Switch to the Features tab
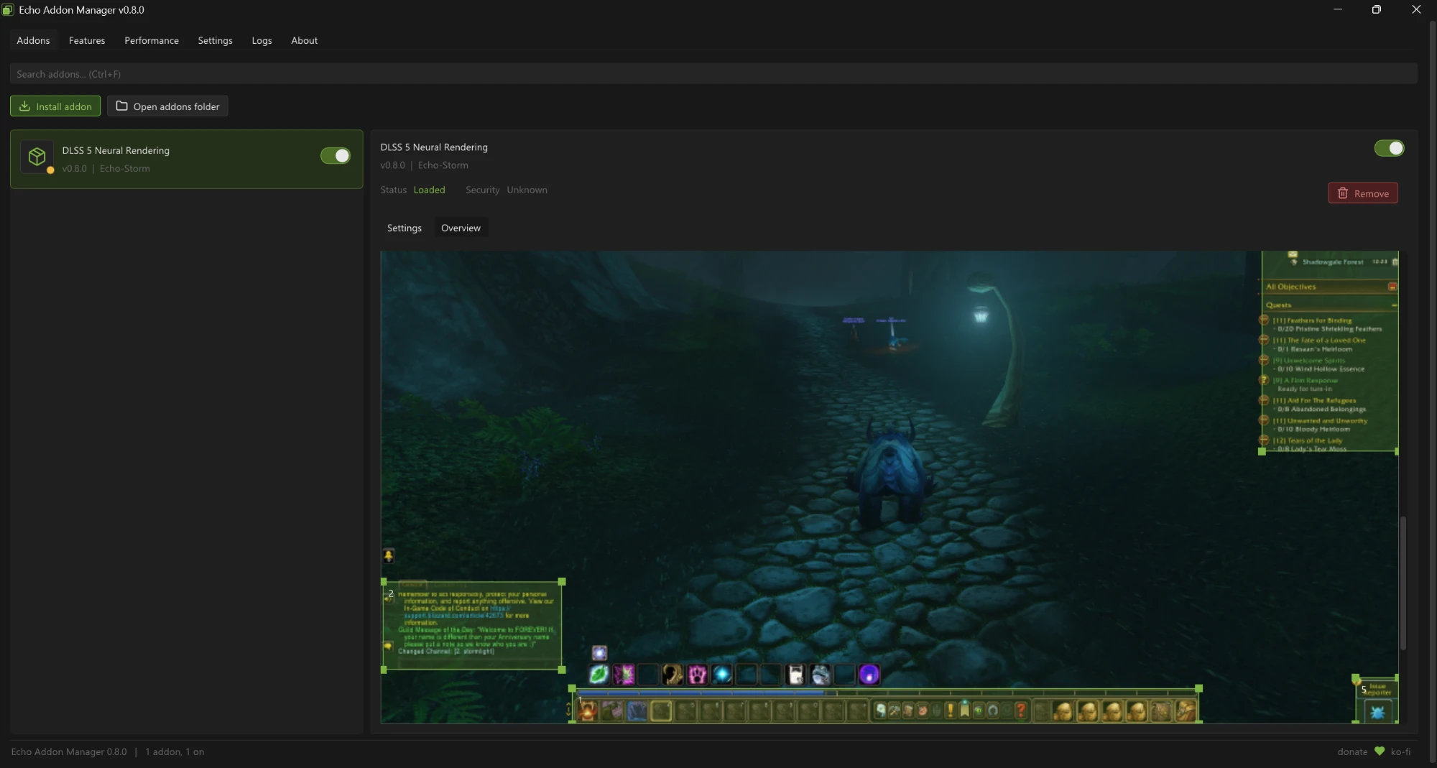 pos(87,40)
